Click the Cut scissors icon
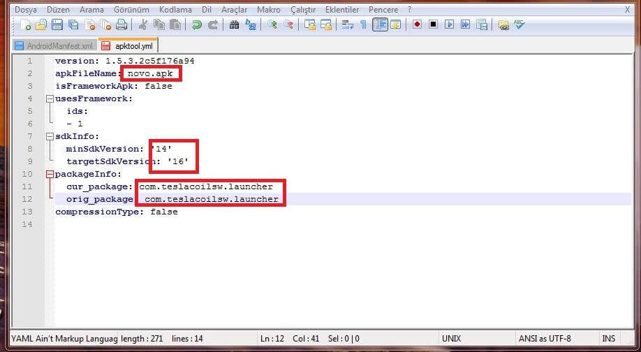This screenshot has width=641, height=352. pos(143,25)
